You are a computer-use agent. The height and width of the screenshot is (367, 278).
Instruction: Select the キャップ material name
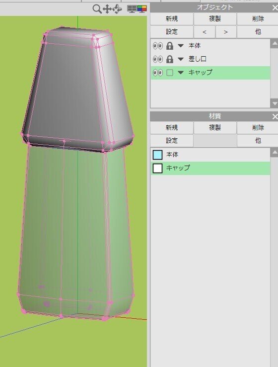tap(178, 168)
